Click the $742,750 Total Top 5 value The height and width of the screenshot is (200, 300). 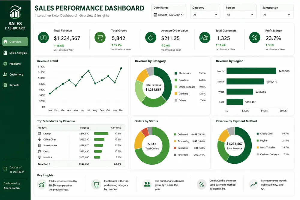click(x=84, y=164)
